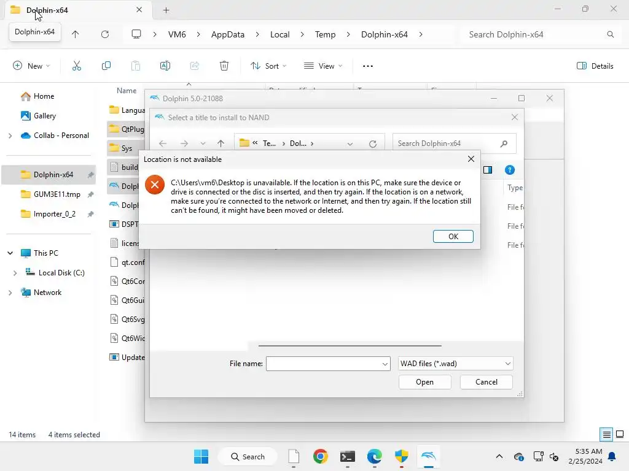Select the Updater file in the list
The height and width of the screenshot is (471, 629).
(126, 358)
